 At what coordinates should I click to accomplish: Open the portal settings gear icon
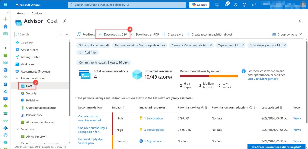(236, 5)
